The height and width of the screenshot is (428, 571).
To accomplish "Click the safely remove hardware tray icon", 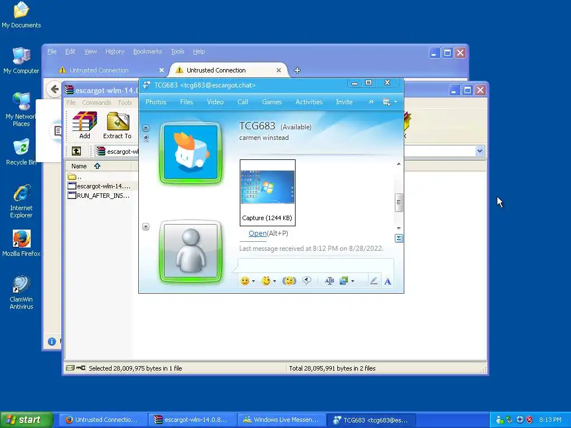I will [x=510, y=420].
